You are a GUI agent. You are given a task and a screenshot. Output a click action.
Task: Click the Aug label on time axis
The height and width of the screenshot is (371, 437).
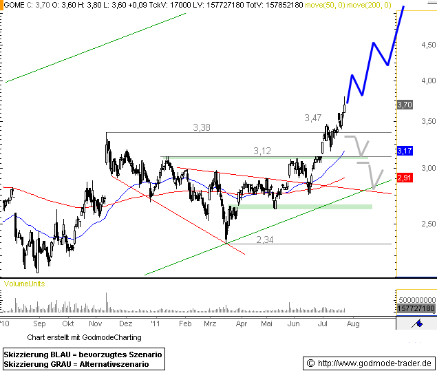tap(353, 324)
